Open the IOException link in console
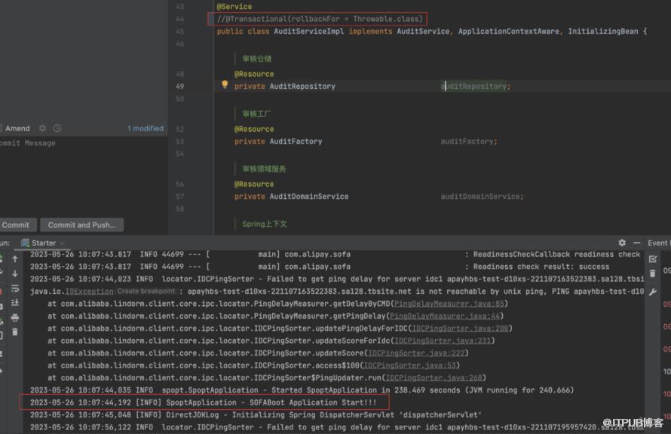 tap(78, 291)
